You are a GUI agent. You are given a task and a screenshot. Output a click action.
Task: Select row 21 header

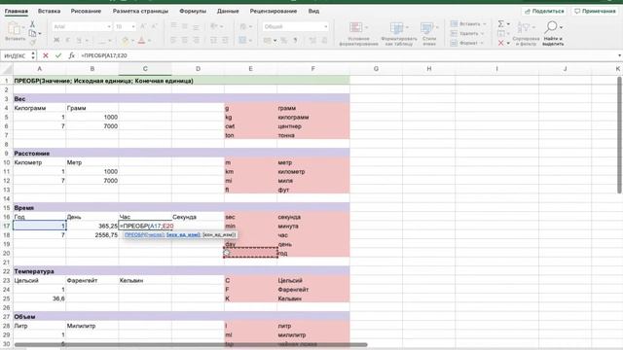click(x=7, y=262)
